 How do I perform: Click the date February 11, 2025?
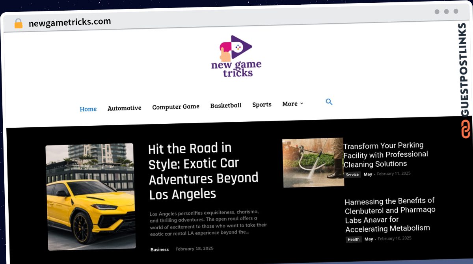tap(394, 173)
